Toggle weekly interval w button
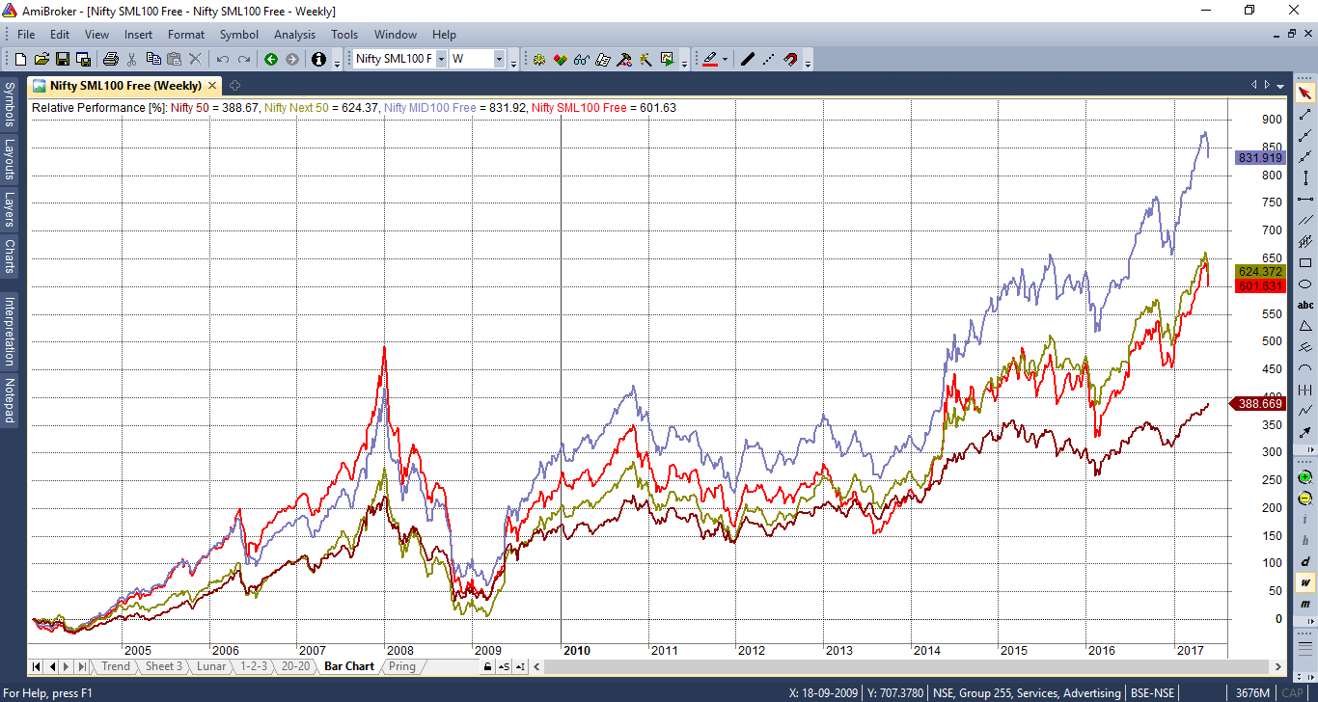 (x=1305, y=582)
